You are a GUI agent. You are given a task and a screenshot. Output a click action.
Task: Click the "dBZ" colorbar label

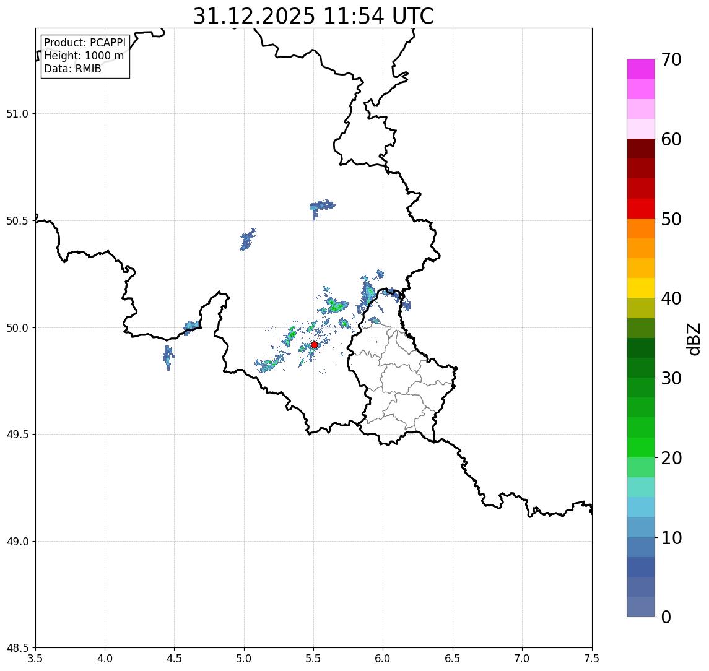(x=693, y=339)
